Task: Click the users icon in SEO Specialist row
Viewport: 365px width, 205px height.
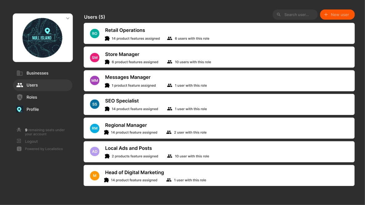Action: (170, 109)
